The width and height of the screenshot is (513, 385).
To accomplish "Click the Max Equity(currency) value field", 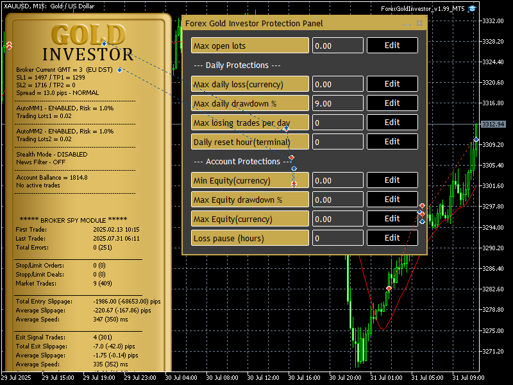I will point(338,219).
